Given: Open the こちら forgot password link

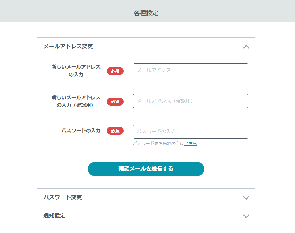Looking at the screenshot, I should coord(190,144).
